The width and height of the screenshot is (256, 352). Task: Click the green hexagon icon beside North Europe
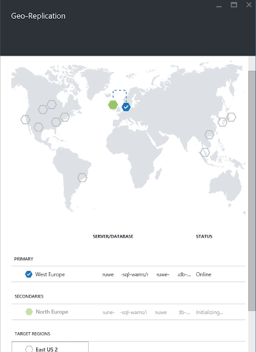pos(29,312)
